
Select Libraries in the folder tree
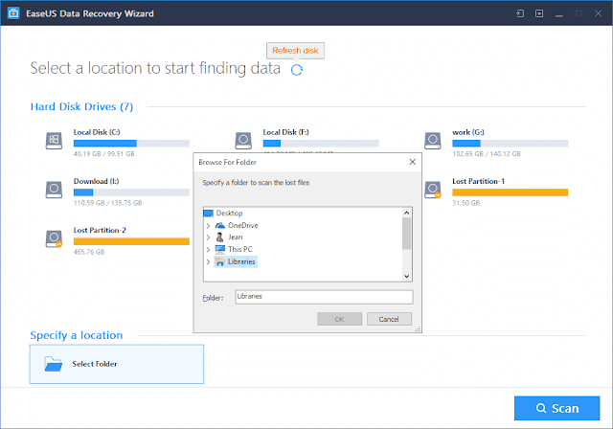[x=241, y=261]
